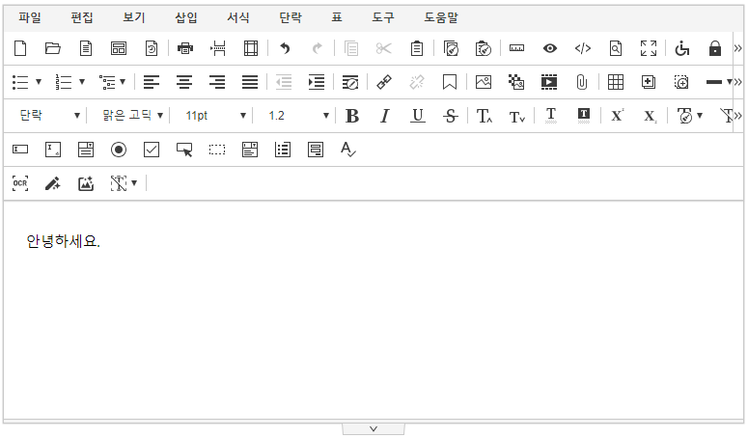
Task: Open the insert hyperlink tool
Action: click(383, 82)
